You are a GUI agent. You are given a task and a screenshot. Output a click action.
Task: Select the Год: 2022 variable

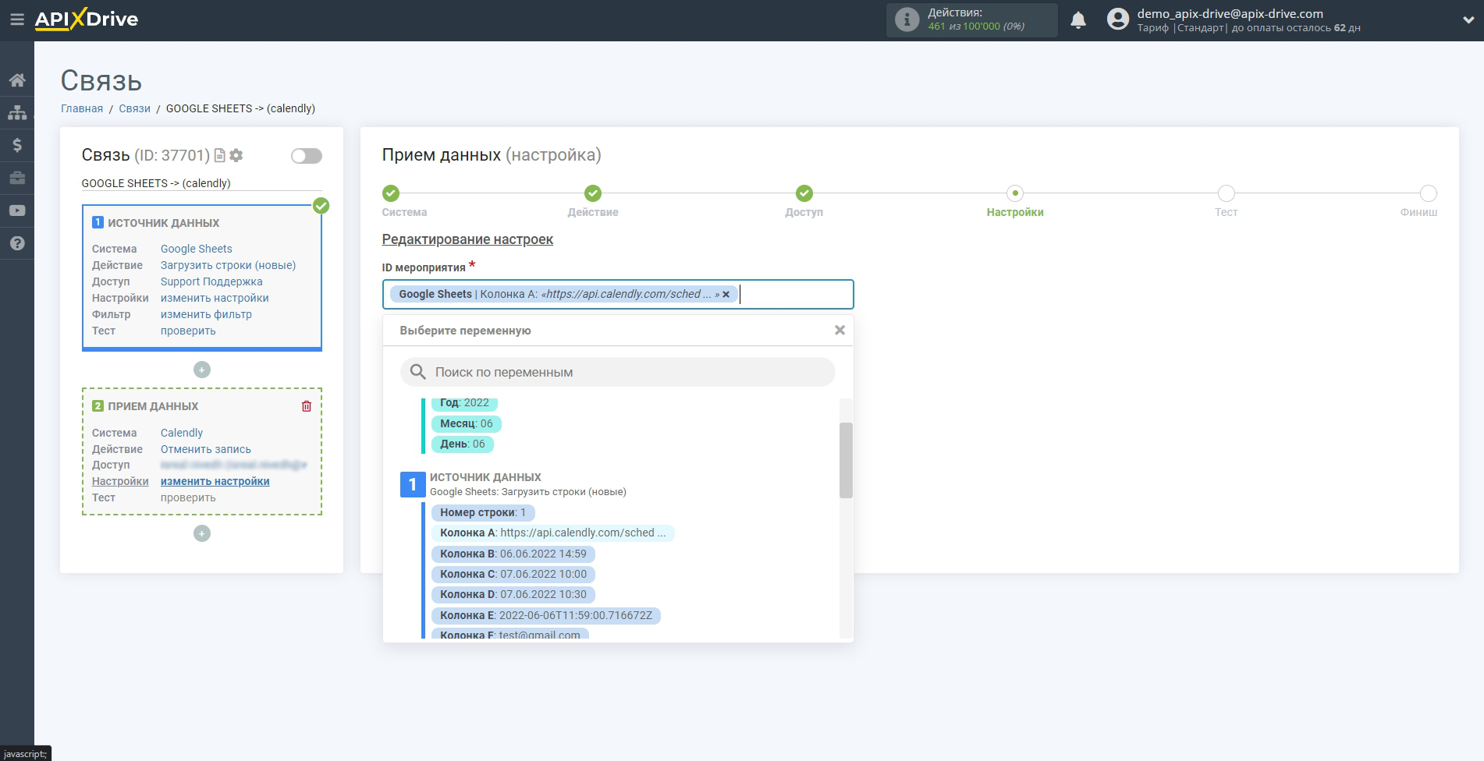[x=464, y=403]
